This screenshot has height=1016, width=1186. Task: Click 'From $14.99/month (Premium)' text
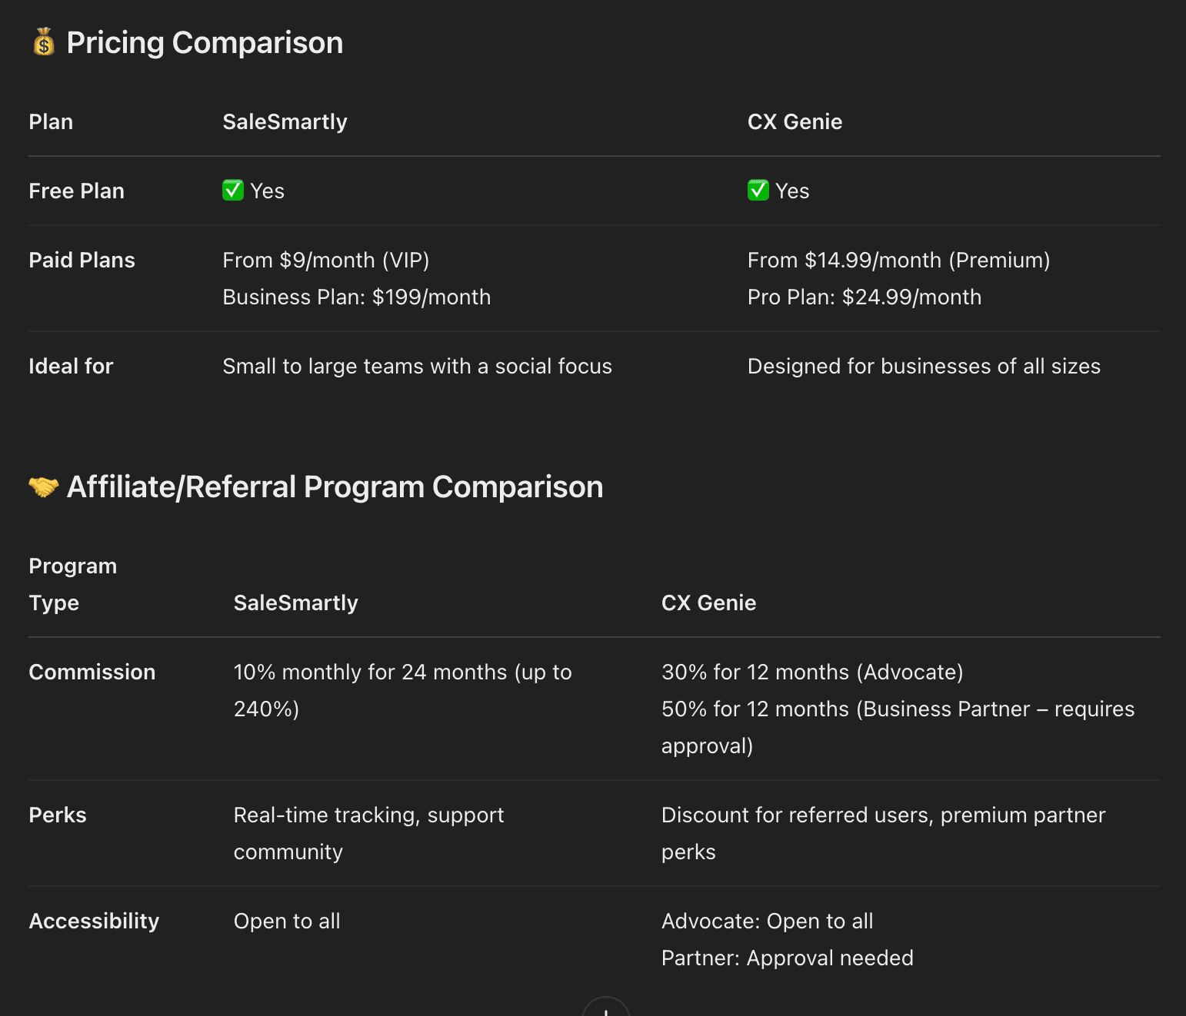tap(898, 260)
